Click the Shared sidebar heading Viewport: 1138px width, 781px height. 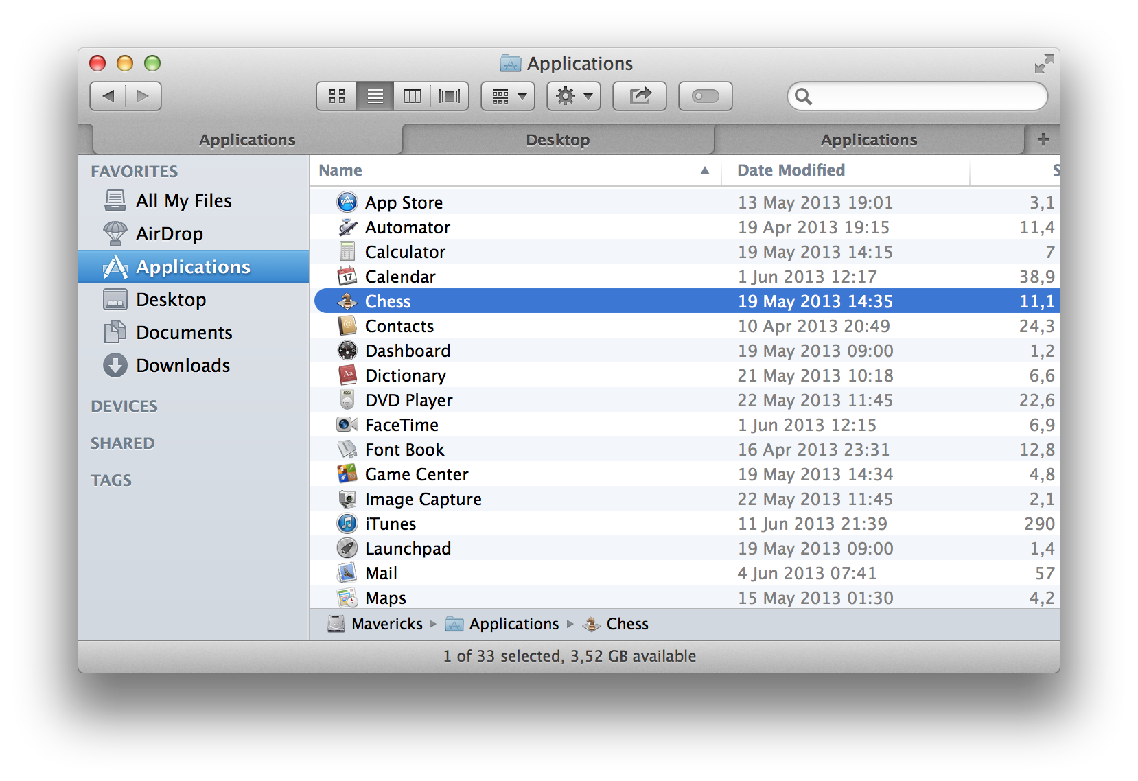click(x=123, y=443)
